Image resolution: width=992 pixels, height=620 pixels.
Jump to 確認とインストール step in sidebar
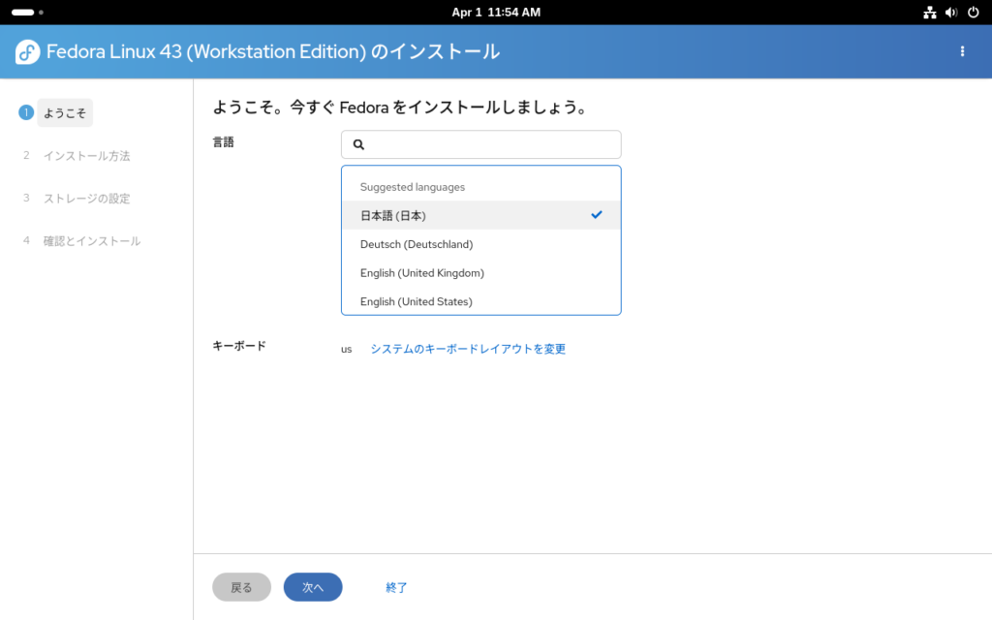pyautogui.click(x=92, y=241)
